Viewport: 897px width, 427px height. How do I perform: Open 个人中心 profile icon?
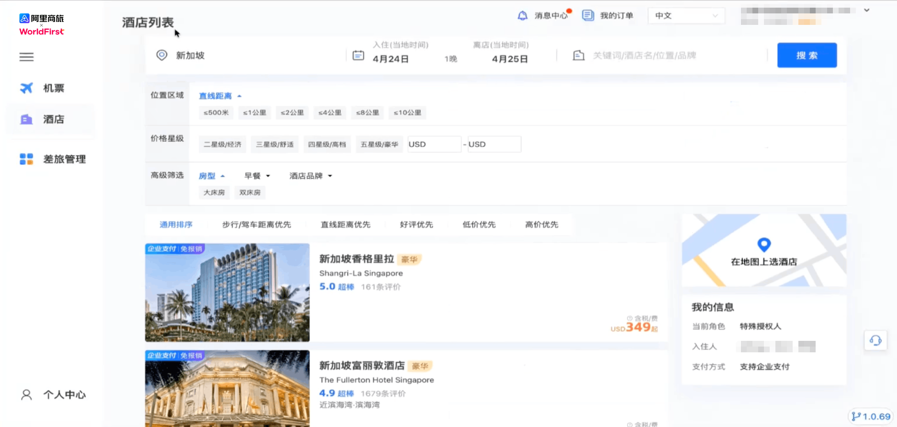[x=26, y=394]
